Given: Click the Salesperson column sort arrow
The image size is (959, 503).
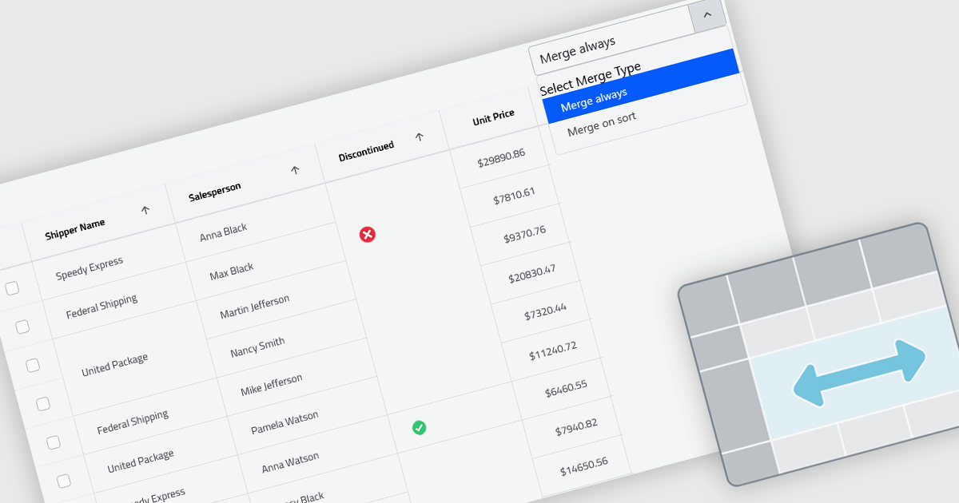Looking at the screenshot, I should [295, 170].
